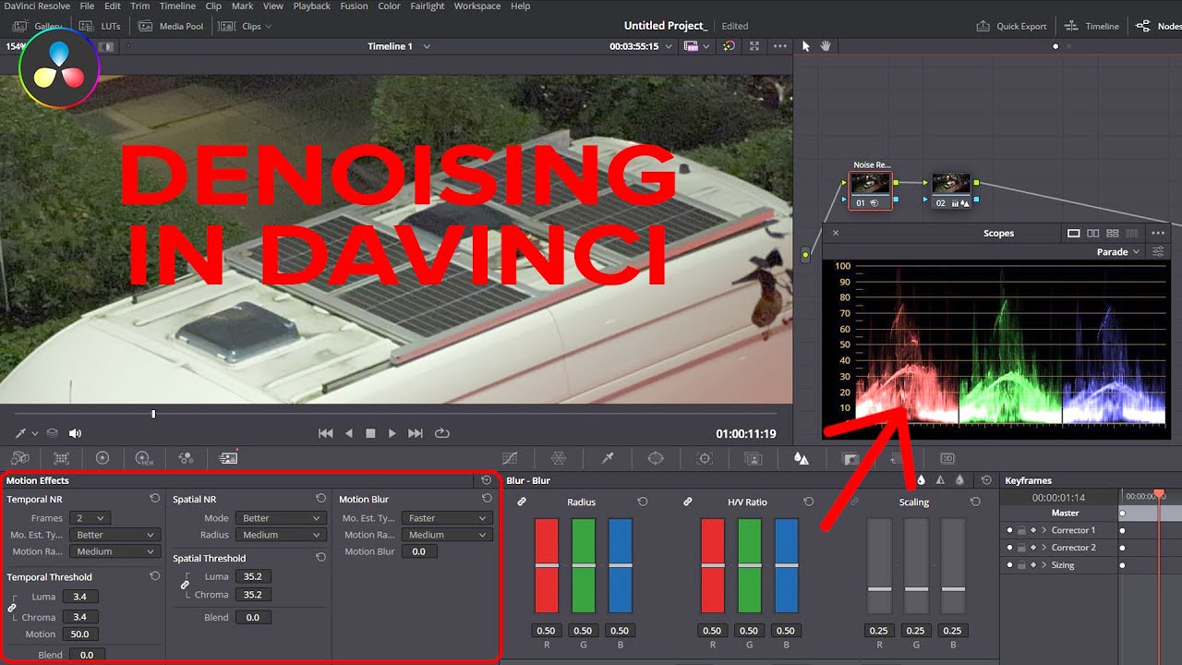The height and width of the screenshot is (665, 1182).
Task: Open the Color Match palette icon
Action: pos(62,458)
